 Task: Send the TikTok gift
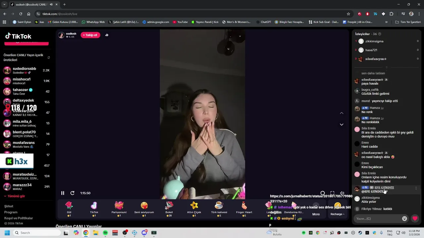pos(94,209)
